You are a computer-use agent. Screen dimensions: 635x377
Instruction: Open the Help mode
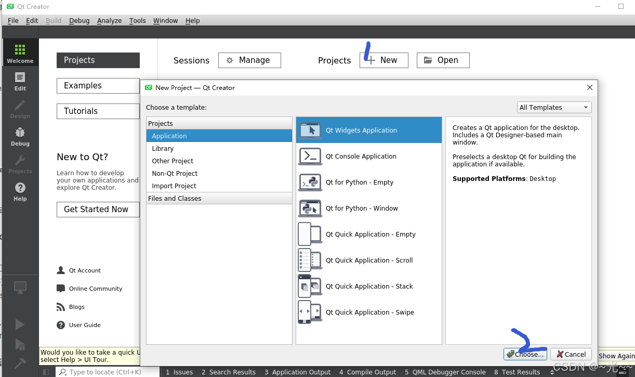[x=20, y=192]
